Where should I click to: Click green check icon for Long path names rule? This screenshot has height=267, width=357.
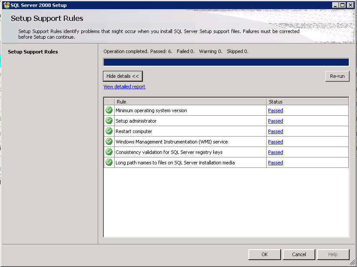tap(109, 162)
